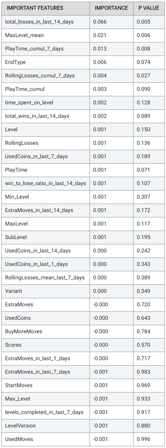The height and width of the screenshot is (448, 166).
Task: Select the LevelVersion feature cell
Action: [x=45, y=426]
